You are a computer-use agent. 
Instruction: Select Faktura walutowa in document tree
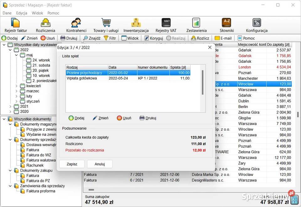click(x=41, y=160)
